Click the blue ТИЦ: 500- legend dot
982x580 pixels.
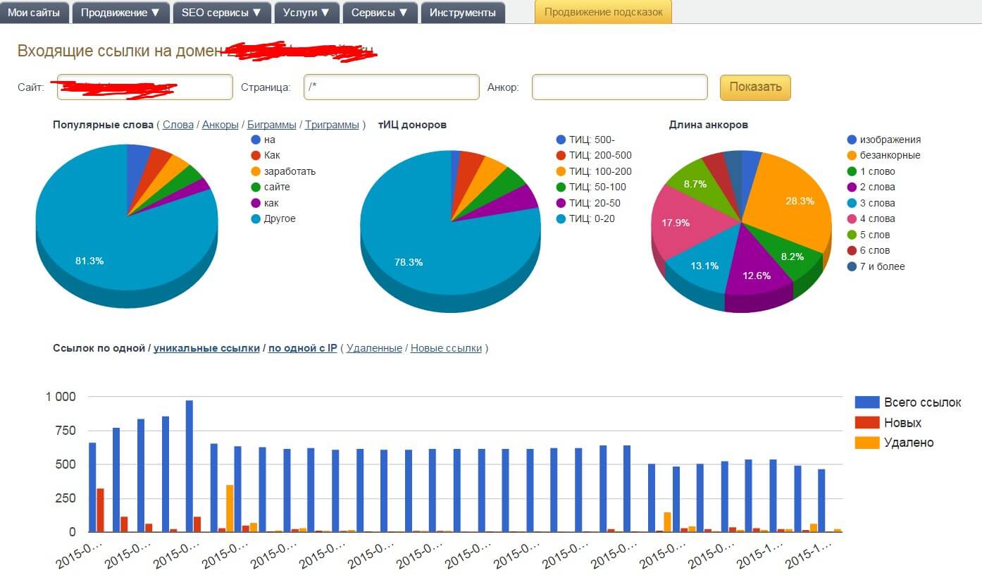tap(561, 140)
